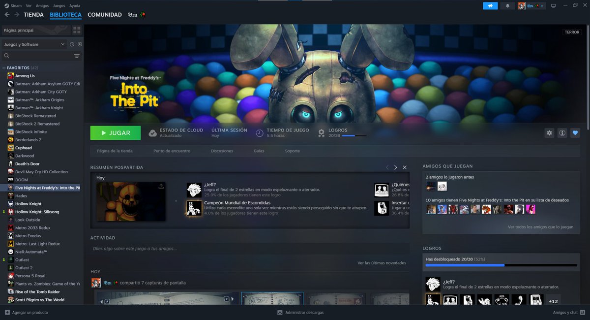The height and width of the screenshot is (320, 590).
Task: Open Guías tab
Action: 259,151
